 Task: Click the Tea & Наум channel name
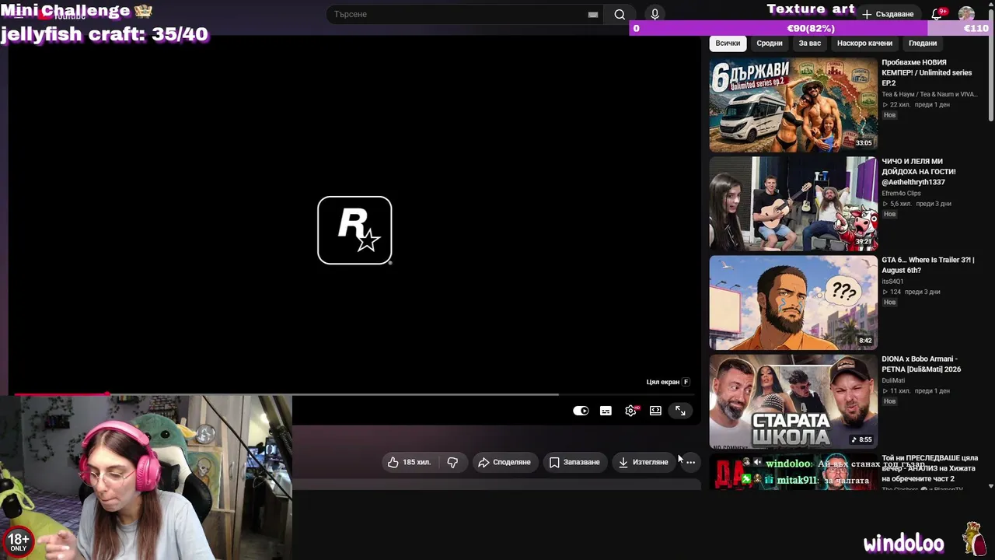pyautogui.click(x=929, y=94)
